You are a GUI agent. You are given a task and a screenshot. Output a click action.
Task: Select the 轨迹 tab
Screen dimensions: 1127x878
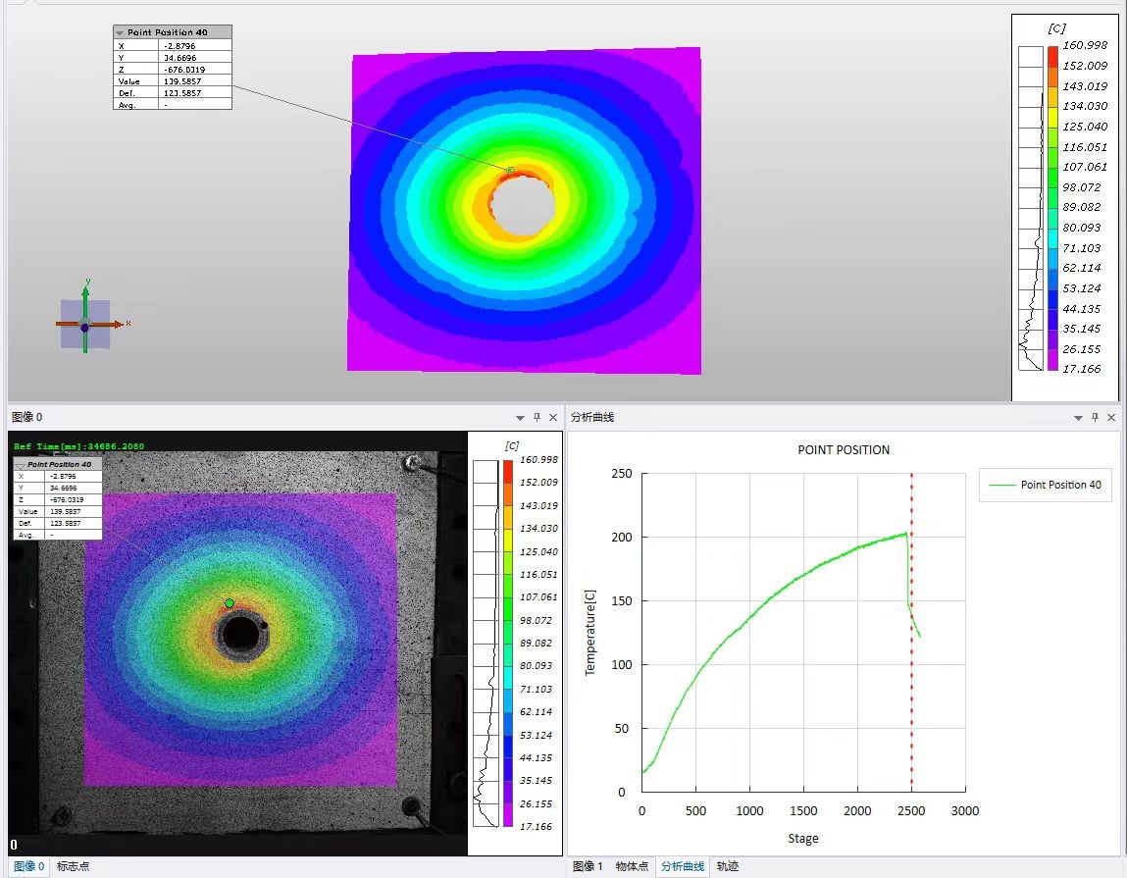pos(727,866)
